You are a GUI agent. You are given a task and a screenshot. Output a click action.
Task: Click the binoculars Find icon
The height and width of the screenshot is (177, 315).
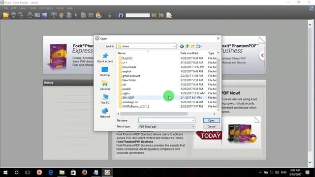click(x=121, y=15)
